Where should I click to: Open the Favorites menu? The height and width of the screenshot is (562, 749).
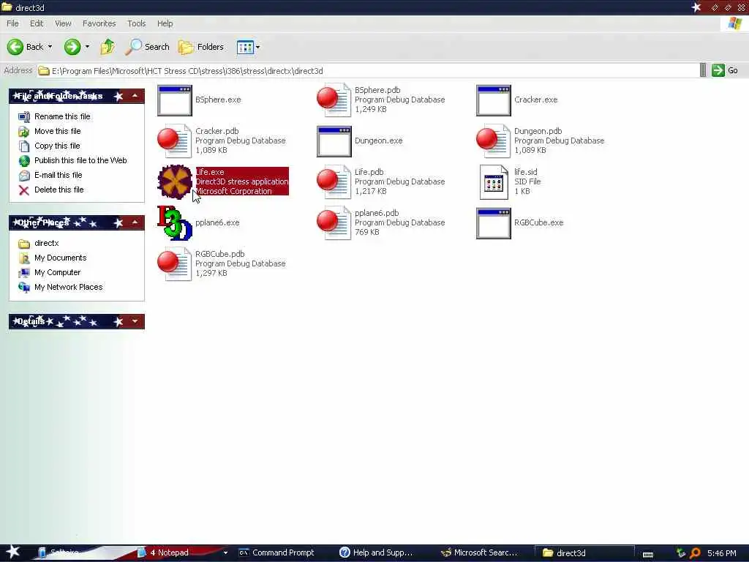point(99,23)
